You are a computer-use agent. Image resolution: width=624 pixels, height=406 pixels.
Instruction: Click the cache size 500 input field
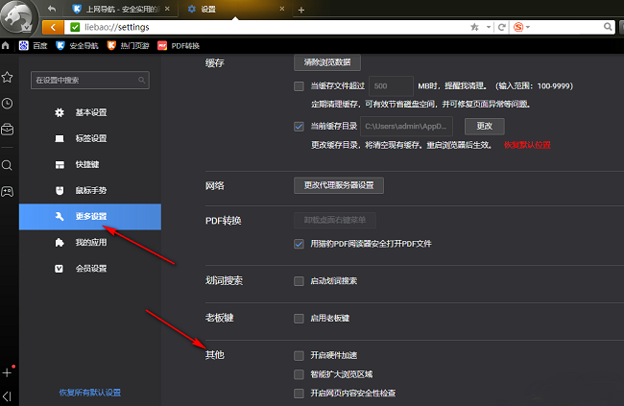click(391, 86)
